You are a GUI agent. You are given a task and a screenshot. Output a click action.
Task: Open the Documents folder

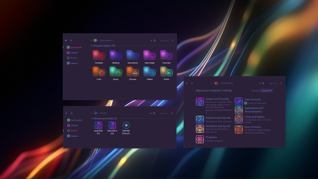[x=133, y=56]
